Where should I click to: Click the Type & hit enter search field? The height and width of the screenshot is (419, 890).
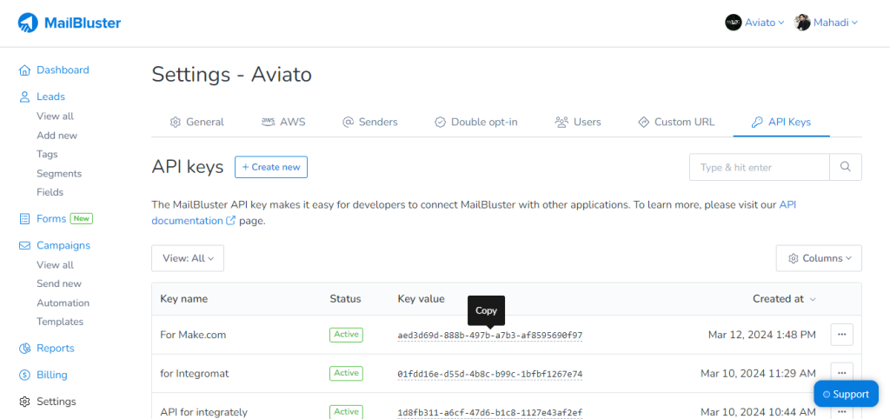click(759, 167)
